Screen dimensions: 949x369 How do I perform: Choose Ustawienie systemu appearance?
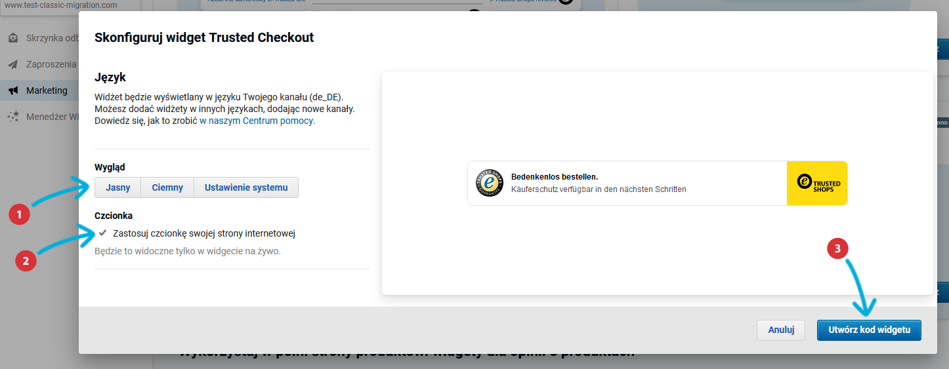coord(246,187)
